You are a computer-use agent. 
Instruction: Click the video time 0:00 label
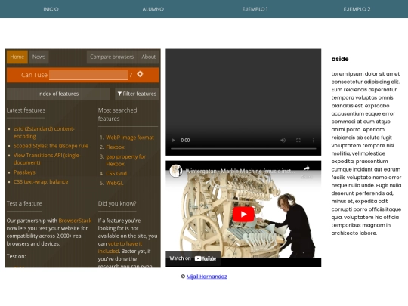[185, 141]
